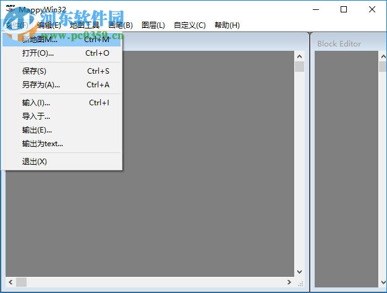This screenshot has height=293, width=387.
Task: Select 保存(S) menu entry
Action: click(x=61, y=71)
